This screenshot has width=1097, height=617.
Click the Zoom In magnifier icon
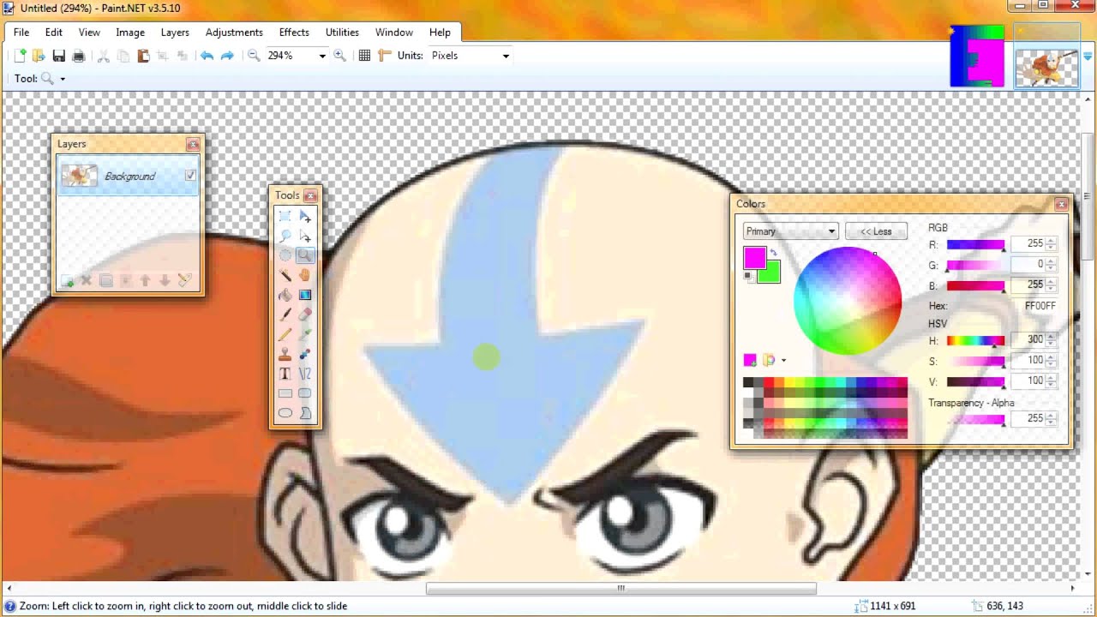click(x=339, y=56)
